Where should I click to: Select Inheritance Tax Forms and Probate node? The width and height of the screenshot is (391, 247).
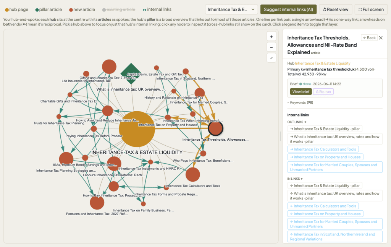point(166,187)
